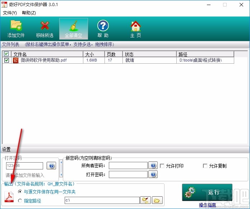Click the 所有者密码 input field

click(x=128, y=165)
